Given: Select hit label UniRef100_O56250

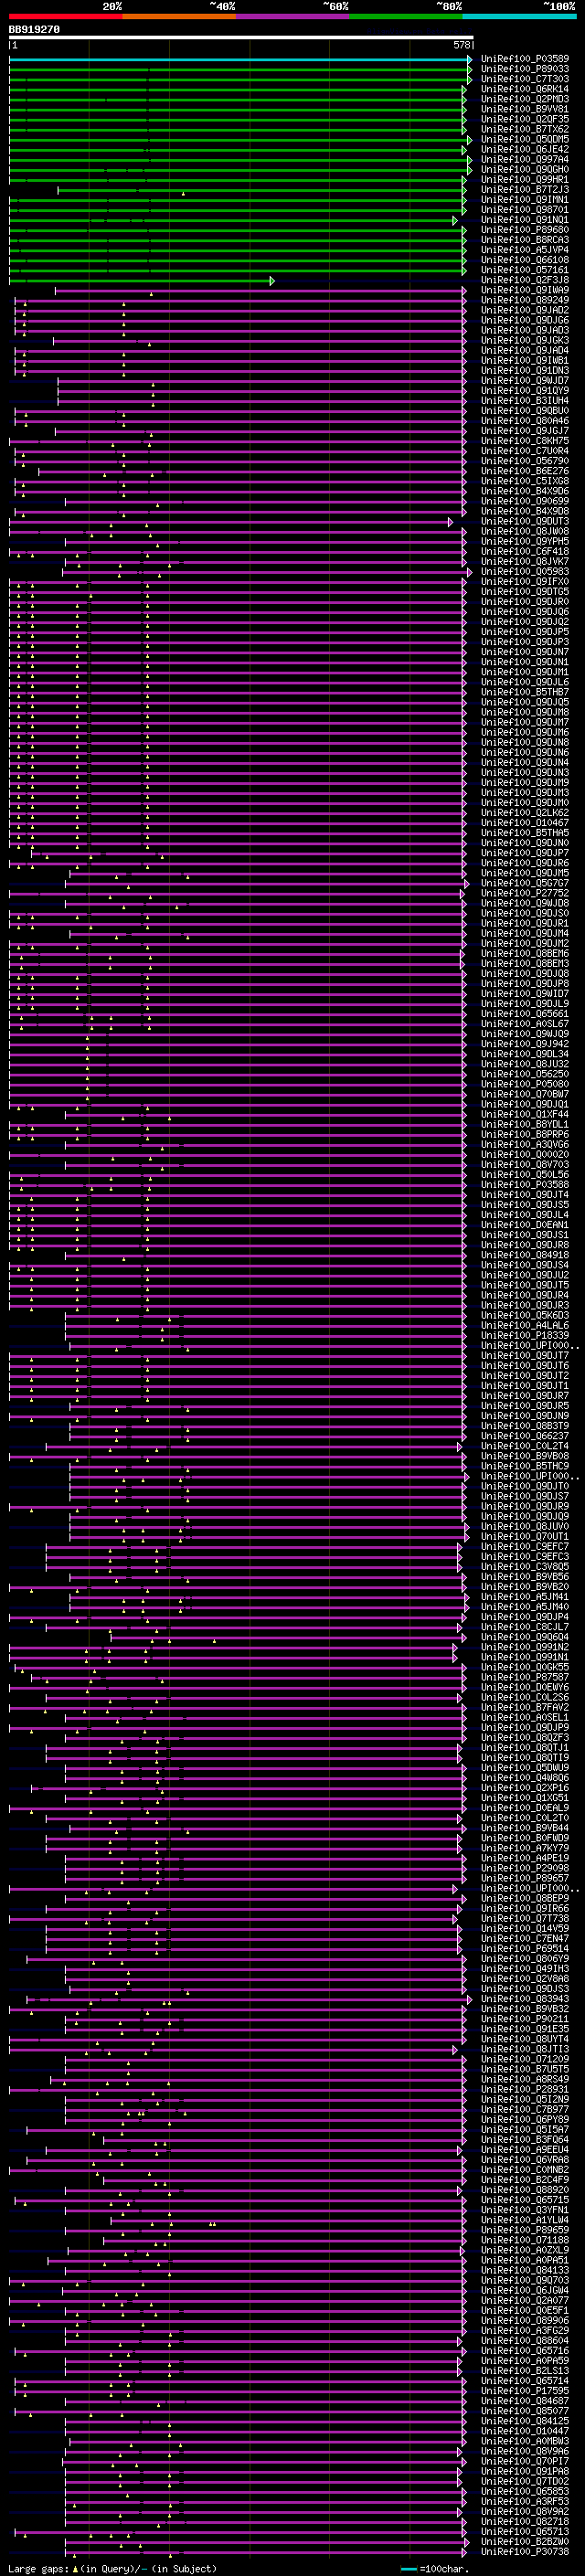Looking at the screenshot, I should click(x=525, y=1074).
